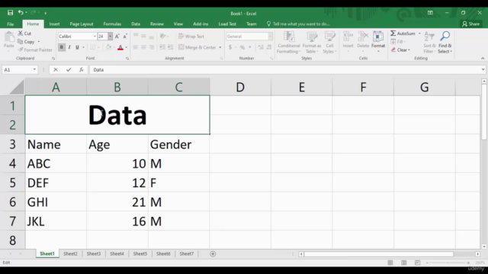This screenshot has height=274, width=488.
Task: Apply Accounting Number Format dollar sign
Action: (x=230, y=47)
